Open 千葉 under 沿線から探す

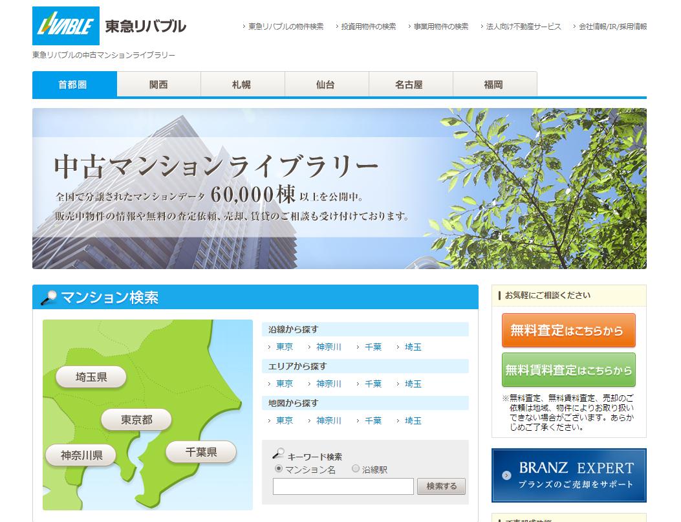click(x=373, y=347)
